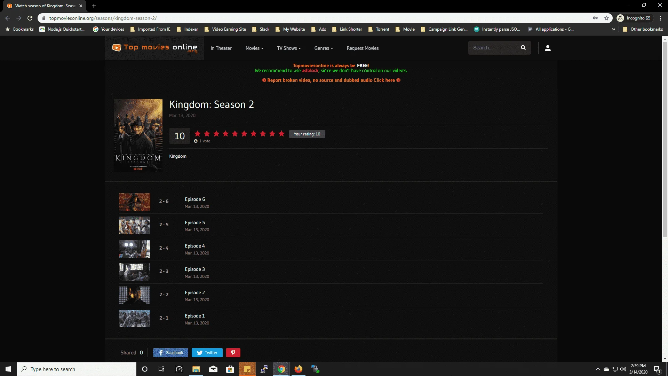Open Cortana from the taskbar
Screen dimensions: 668x376
tap(145, 369)
